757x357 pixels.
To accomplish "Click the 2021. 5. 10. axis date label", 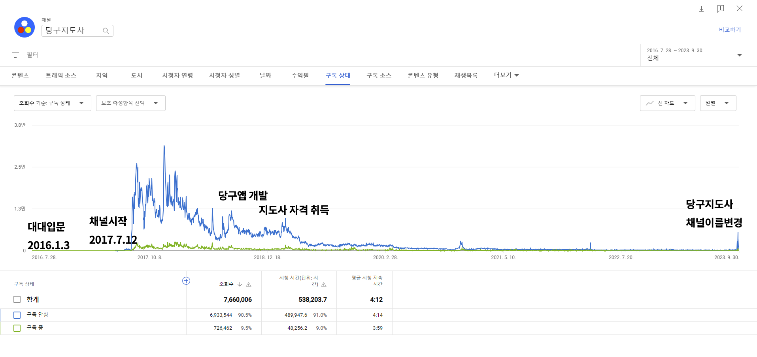I will pyautogui.click(x=503, y=257).
